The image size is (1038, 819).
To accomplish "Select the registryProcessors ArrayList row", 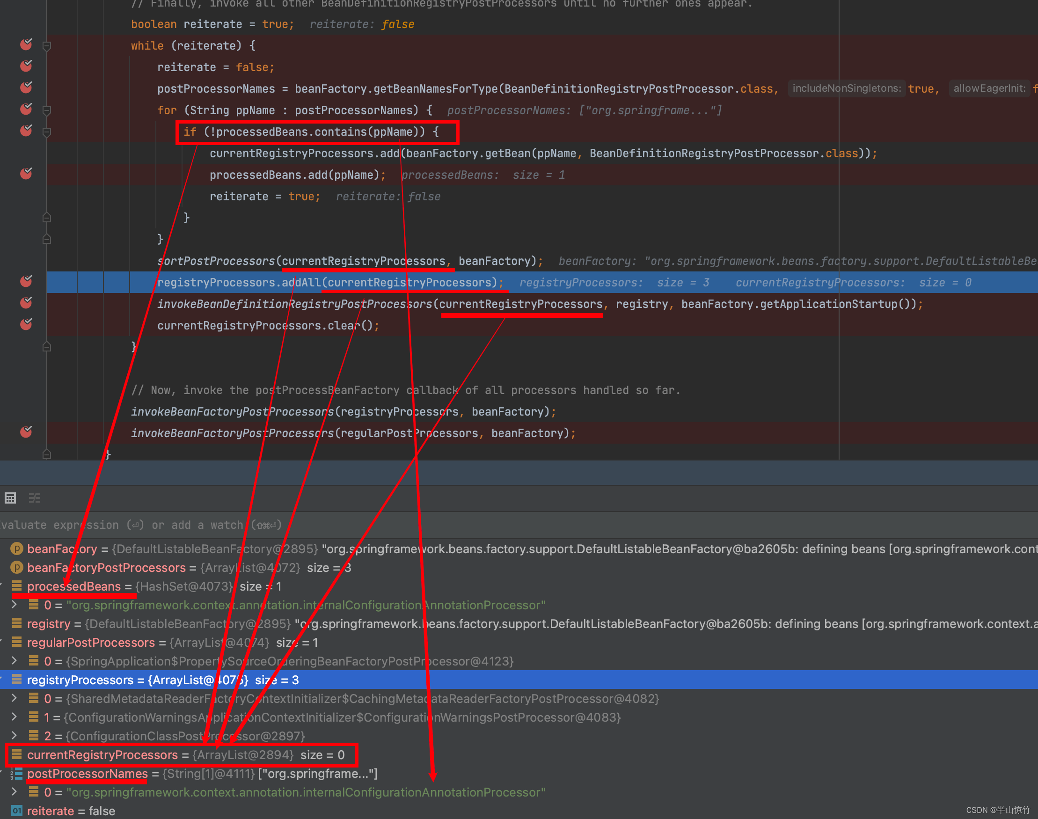I will pyautogui.click(x=519, y=680).
